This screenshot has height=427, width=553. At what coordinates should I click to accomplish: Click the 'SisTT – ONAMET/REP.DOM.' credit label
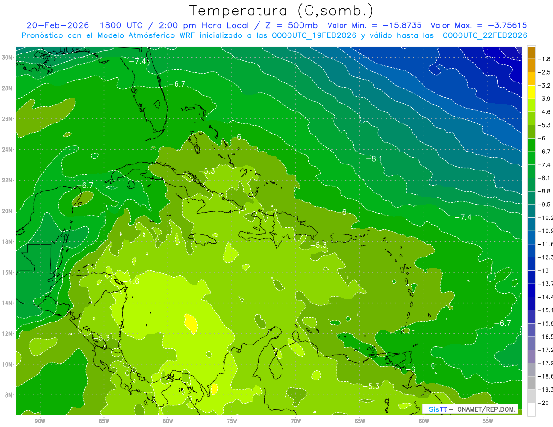pyautogui.click(x=471, y=409)
